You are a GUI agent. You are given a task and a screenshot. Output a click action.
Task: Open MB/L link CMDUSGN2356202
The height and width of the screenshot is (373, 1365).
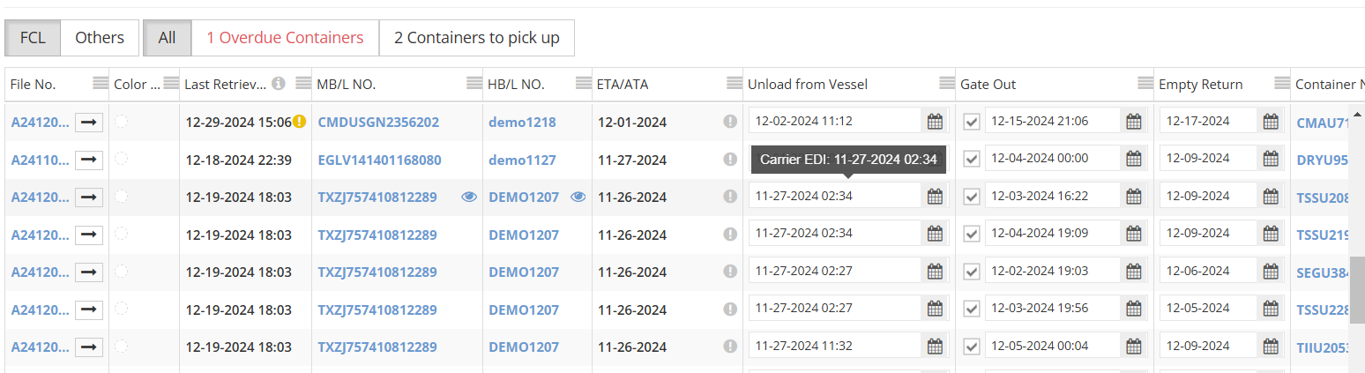(x=378, y=123)
